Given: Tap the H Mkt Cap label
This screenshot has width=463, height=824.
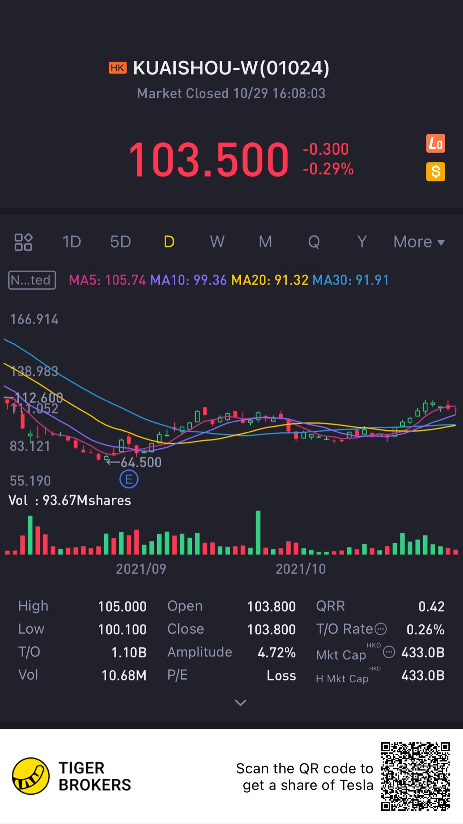Looking at the screenshot, I should click(x=342, y=678).
